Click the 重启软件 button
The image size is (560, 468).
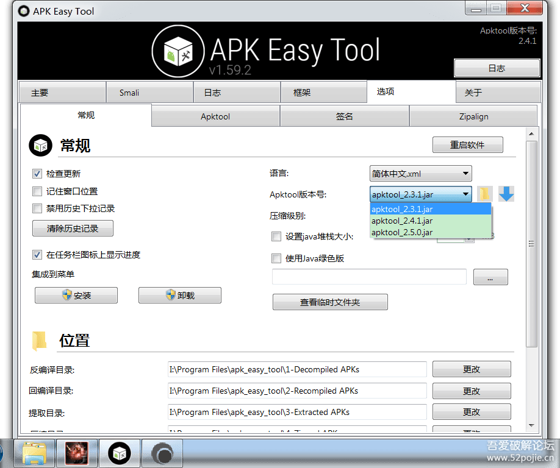(x=467, y=145)
